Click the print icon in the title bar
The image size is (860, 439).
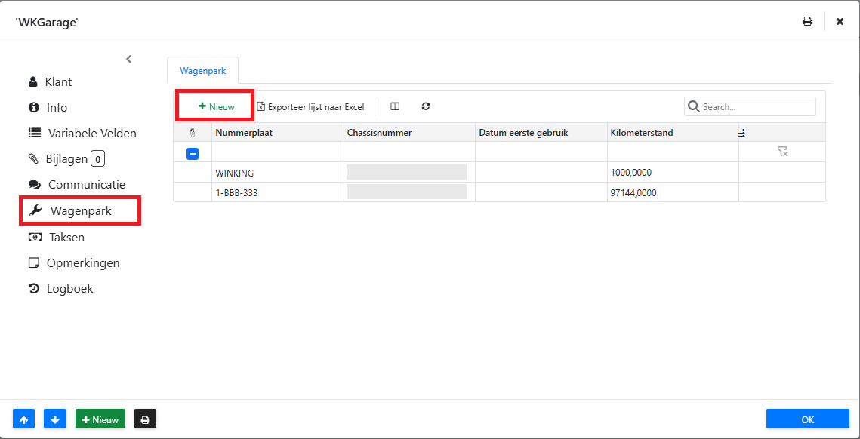(807, 21)
